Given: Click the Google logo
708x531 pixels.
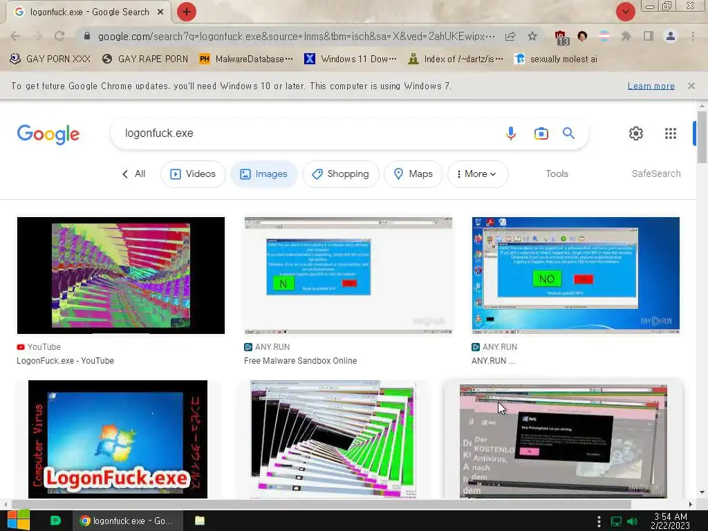Looking at the screenshot, I should [x=48, y=134].
